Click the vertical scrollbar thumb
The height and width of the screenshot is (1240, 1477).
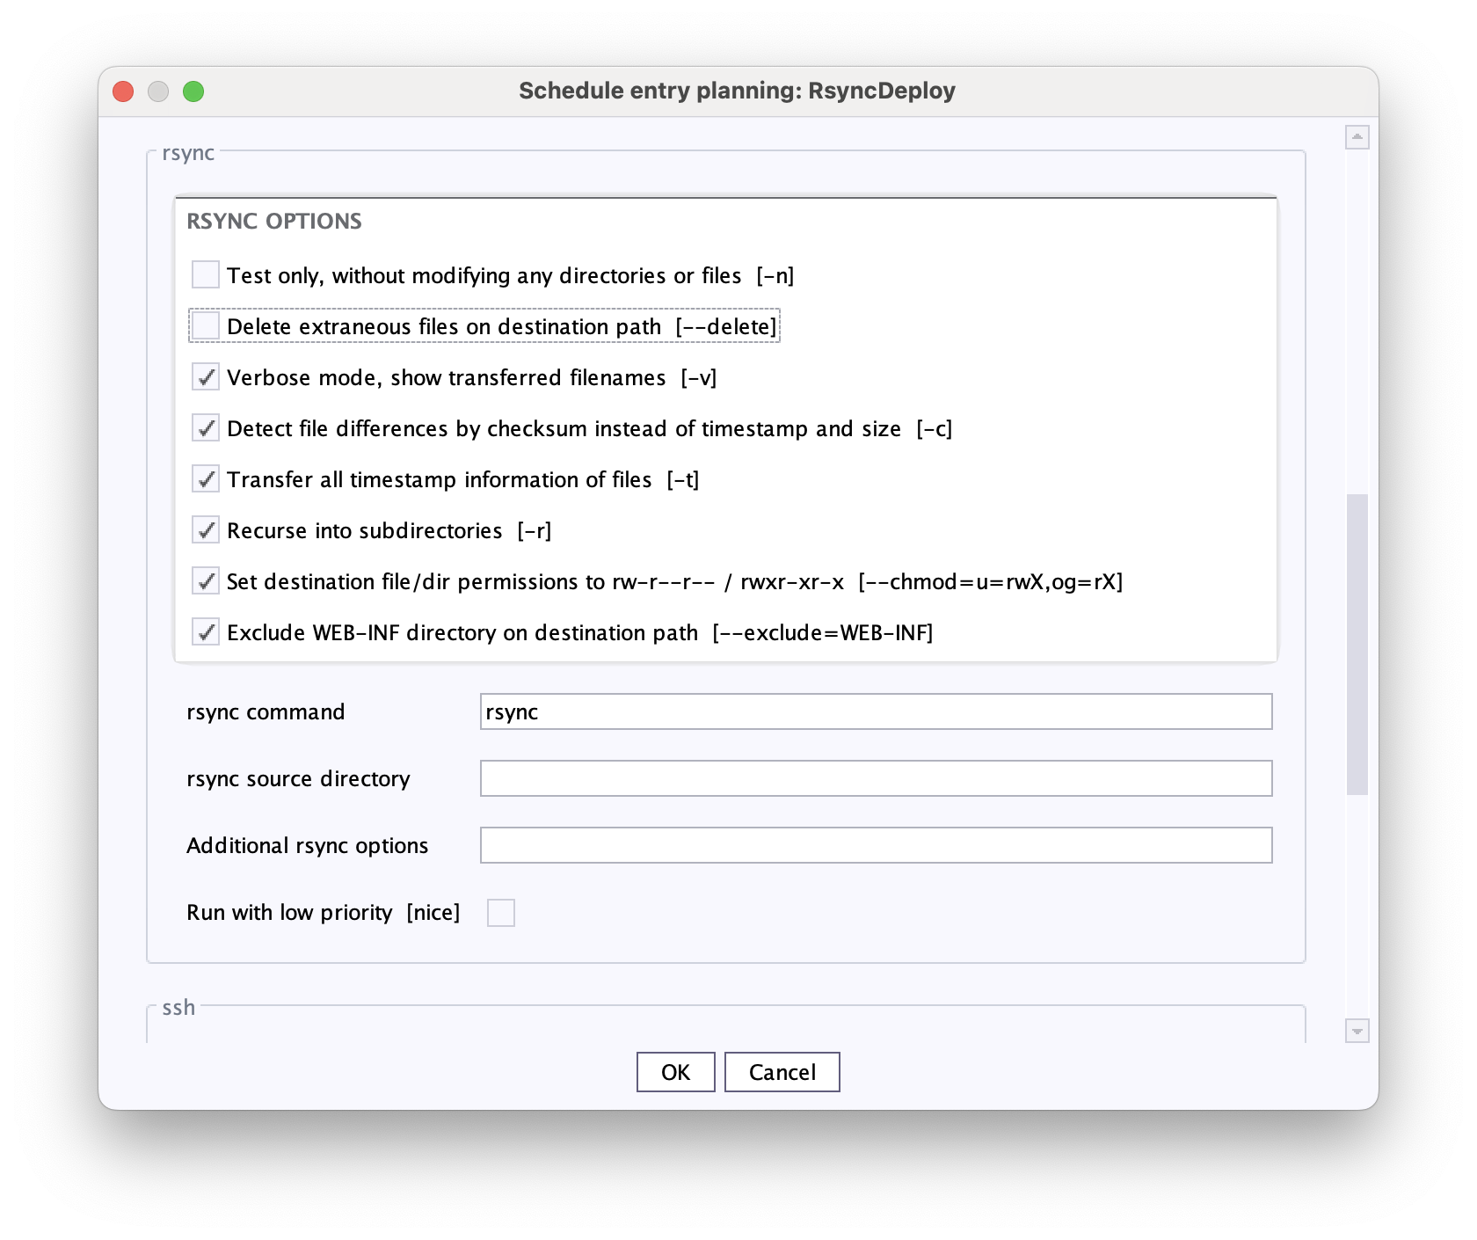point(1357,644)
